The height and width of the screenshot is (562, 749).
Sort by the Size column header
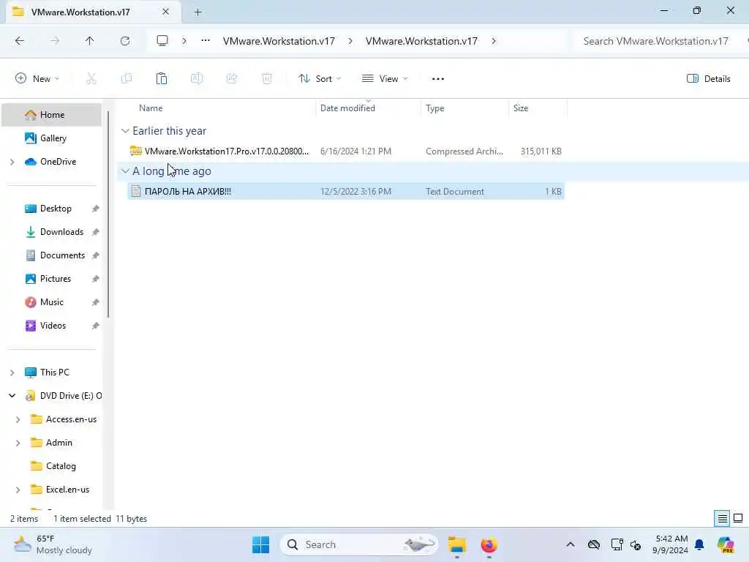tap(520, 108)
